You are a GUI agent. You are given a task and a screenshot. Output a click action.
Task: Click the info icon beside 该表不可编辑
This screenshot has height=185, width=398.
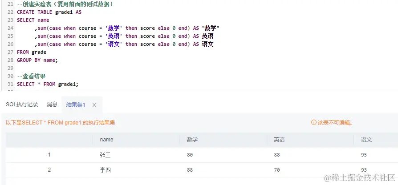(314, 123)
